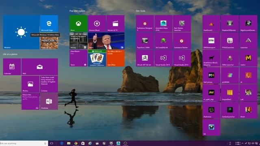
Task: Open the Store icon in the taskbar
Action: click(83, 143)
